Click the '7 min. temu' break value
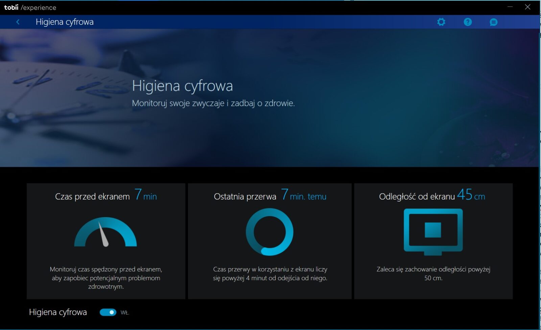Image resolution: width=541 pixels, height=330 pixels. point(304,195)
